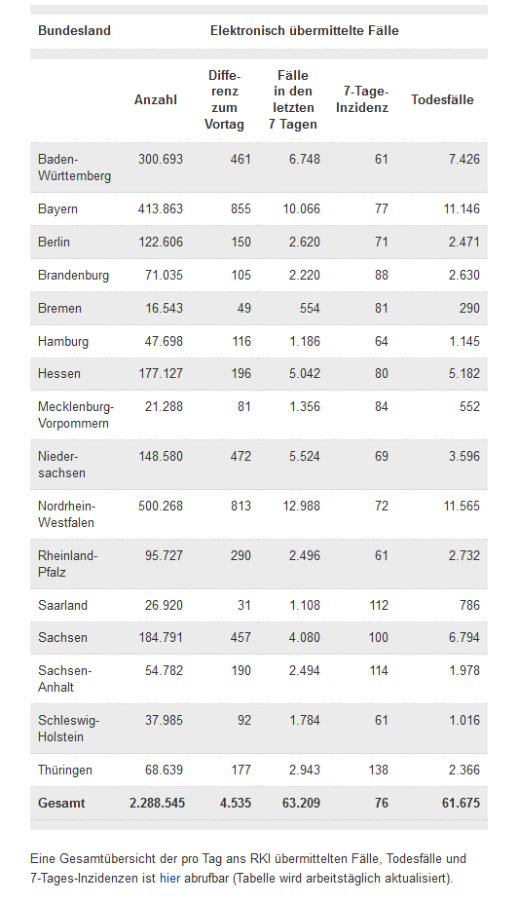The height and width of the screenshot is (903, 518).
Task: Open the "hier" link for the Gesamtübersicht
Action: (169, 879)
